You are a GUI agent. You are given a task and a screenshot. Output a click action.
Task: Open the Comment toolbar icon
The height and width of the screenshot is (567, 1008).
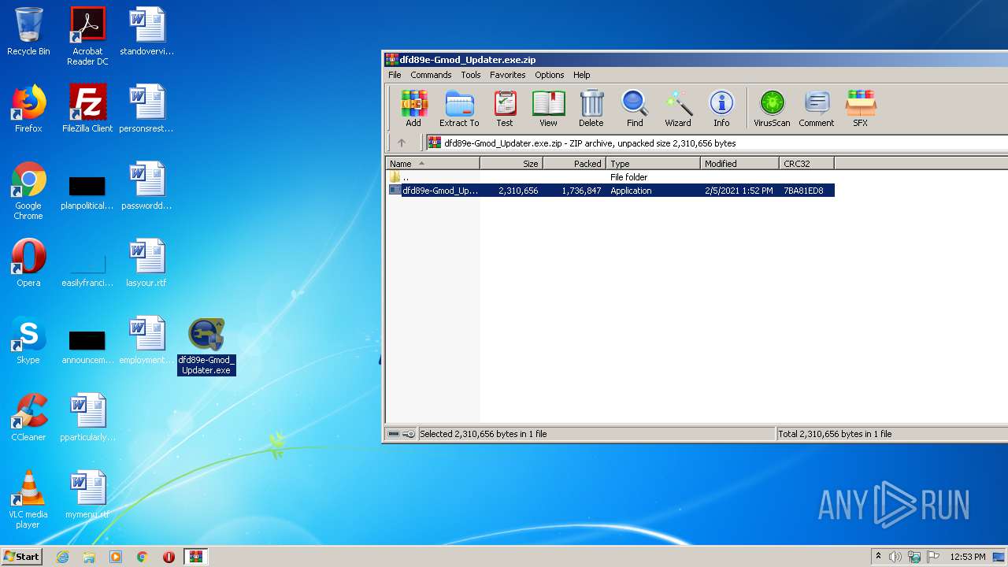[x=817, y=109]
